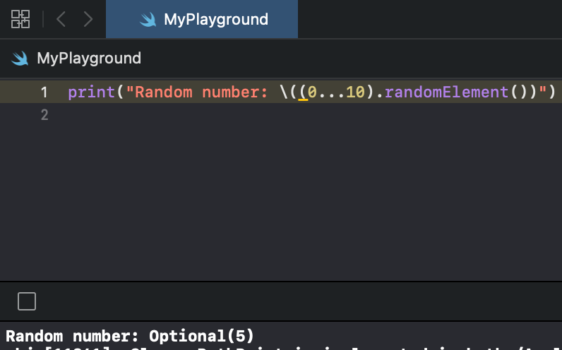Click line number 1 in the gutter

click(x=44, y=92)
